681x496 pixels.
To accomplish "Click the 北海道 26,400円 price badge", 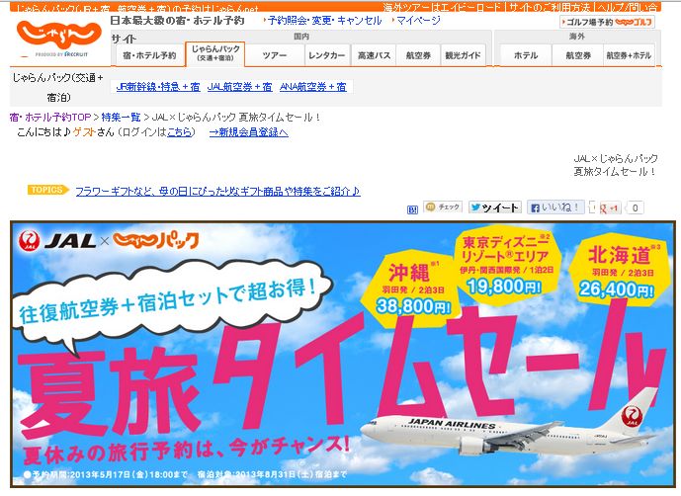I will pos(618,270).
